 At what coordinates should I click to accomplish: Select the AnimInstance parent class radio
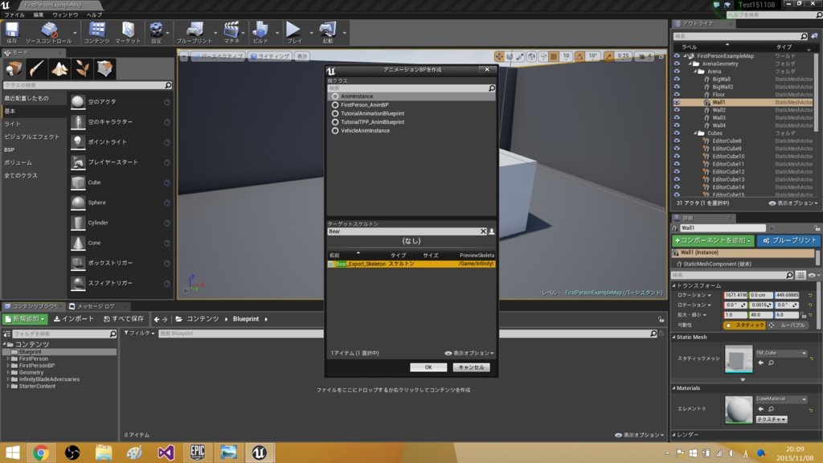(x=335, y=96)
